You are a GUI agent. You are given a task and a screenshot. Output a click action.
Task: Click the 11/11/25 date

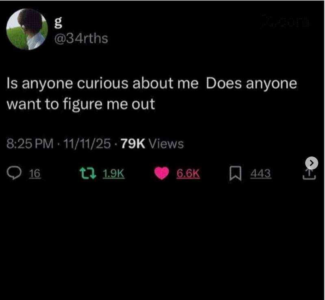coord(87,144)
